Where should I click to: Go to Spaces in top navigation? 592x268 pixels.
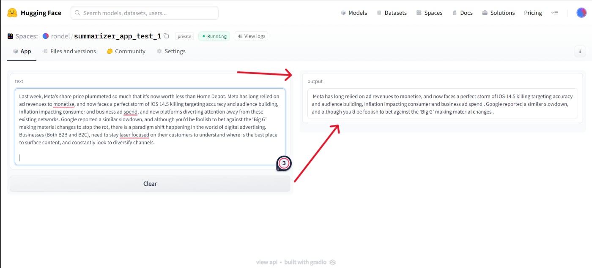pos(429,13)
